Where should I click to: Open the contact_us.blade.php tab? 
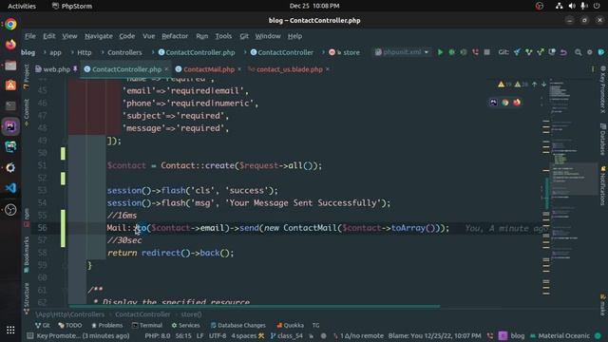click(289, 69)
